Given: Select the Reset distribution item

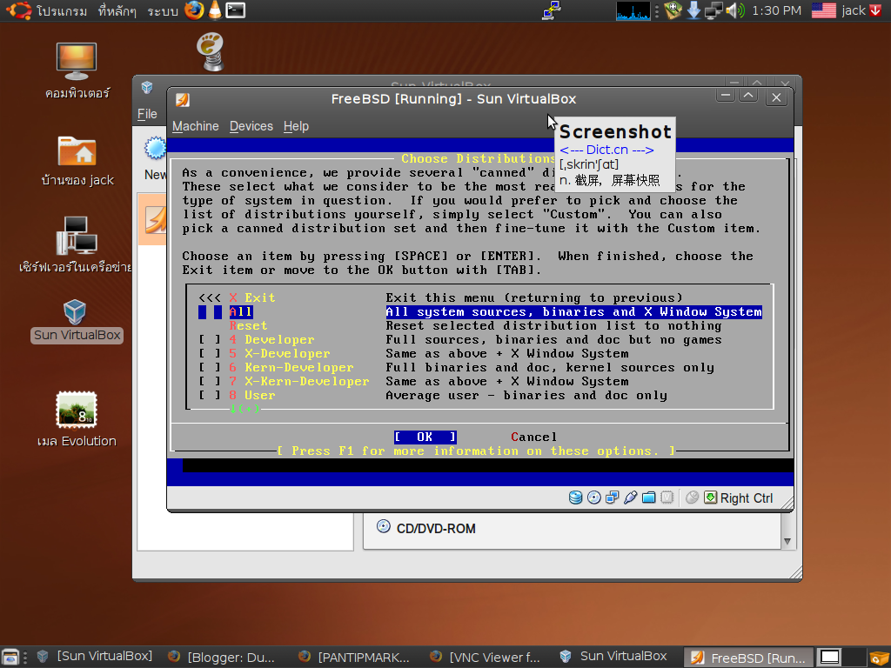Looking at the screenshot, I should coord(248,325).
